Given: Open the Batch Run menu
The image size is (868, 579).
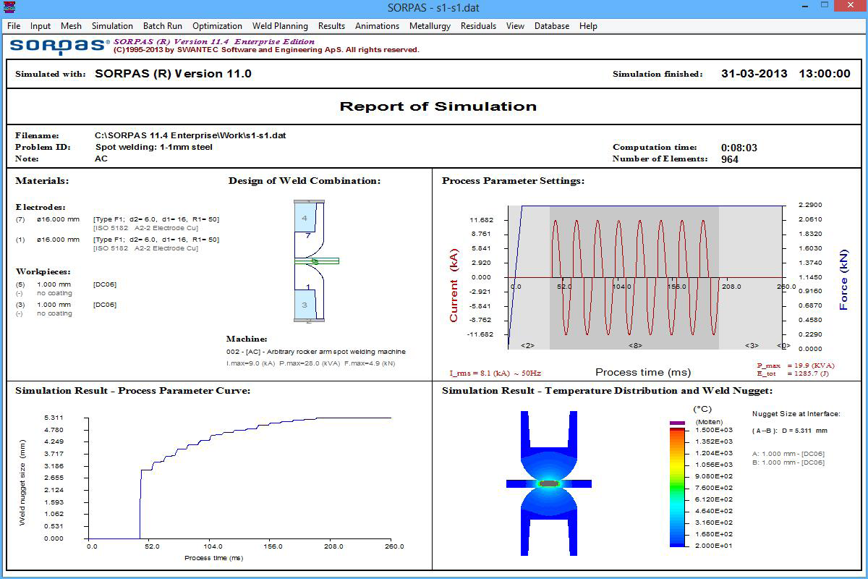Looking at the screenshot, I should pos(163,25).
